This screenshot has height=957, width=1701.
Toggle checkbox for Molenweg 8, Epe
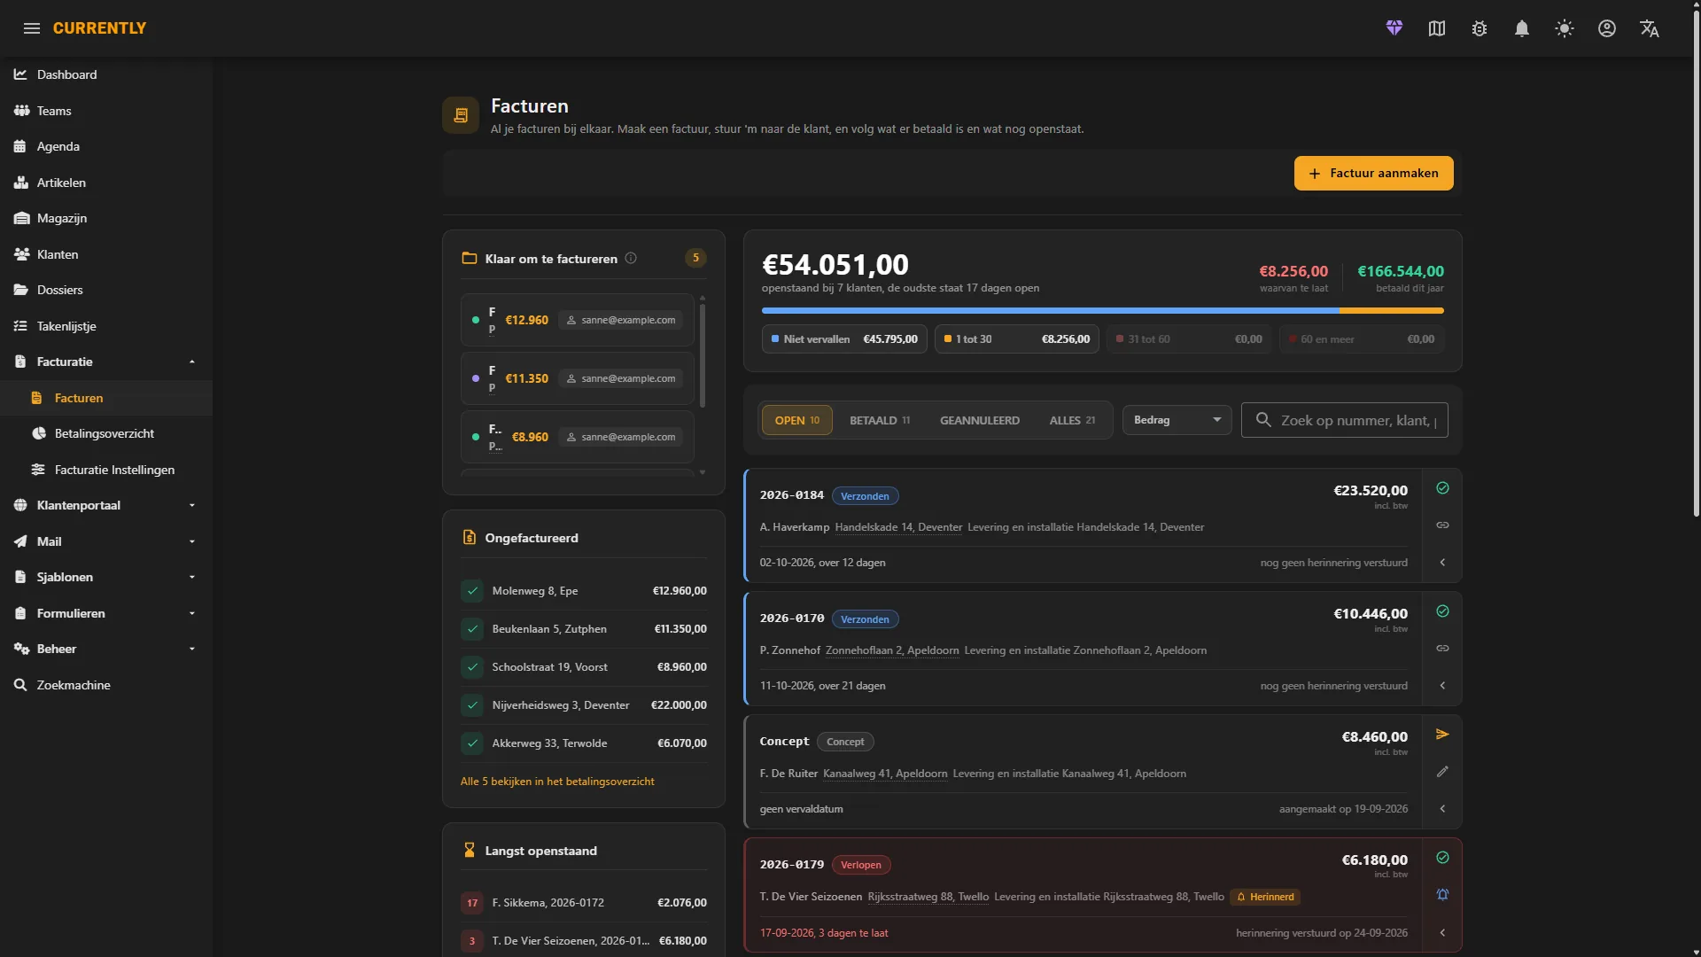coord(472,591)
